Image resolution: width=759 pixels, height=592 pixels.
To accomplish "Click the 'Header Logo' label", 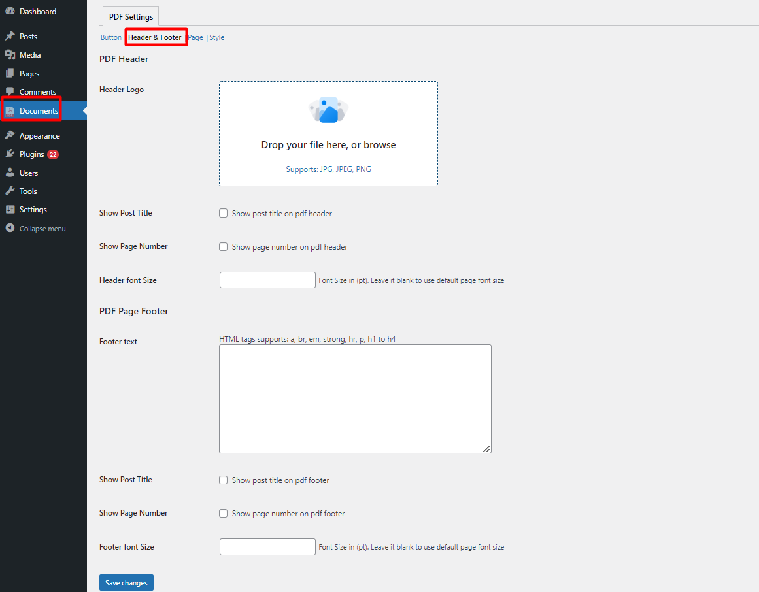I will 122,90.
